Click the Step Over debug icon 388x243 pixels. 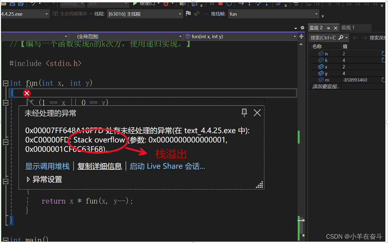258,4
